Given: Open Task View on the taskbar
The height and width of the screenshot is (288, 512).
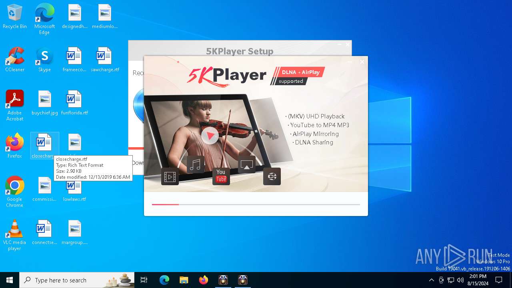Looking at the screenshot, I should tap(144, 280).
